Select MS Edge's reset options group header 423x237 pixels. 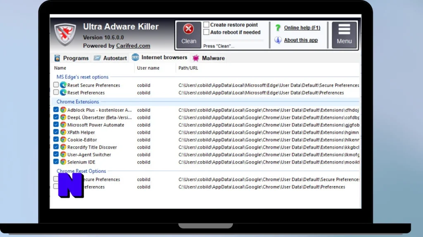coord(82,77)
